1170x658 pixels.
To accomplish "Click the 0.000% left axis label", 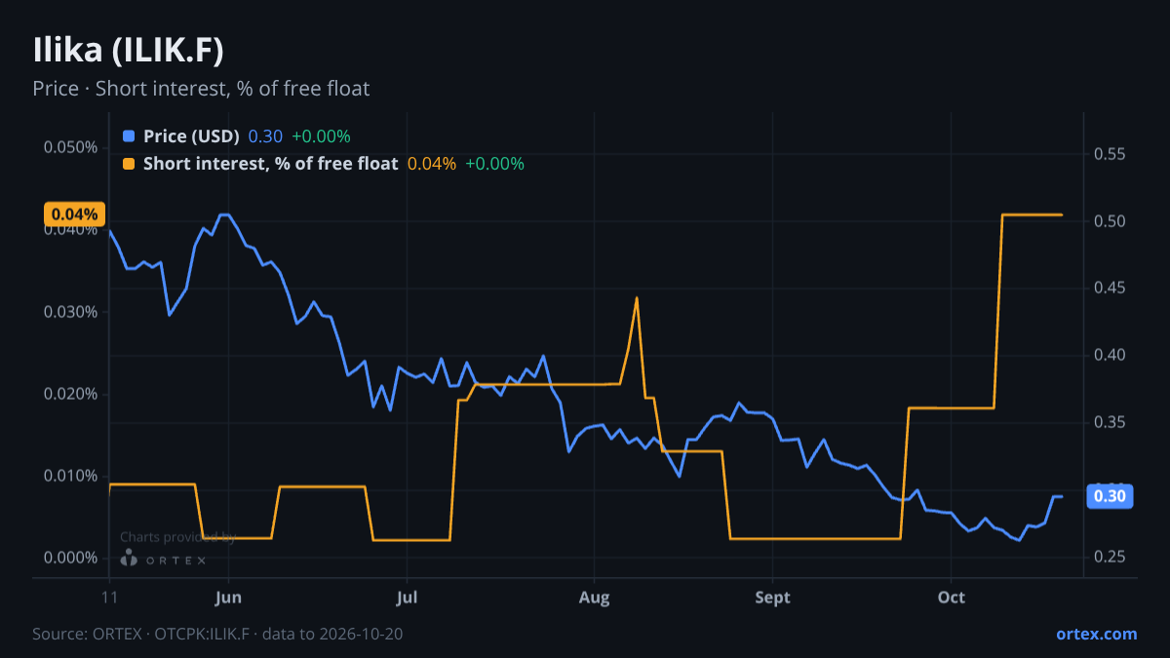I will (x=71, y=558).
